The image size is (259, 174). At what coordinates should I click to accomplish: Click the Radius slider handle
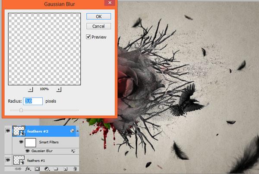[20, 110]
